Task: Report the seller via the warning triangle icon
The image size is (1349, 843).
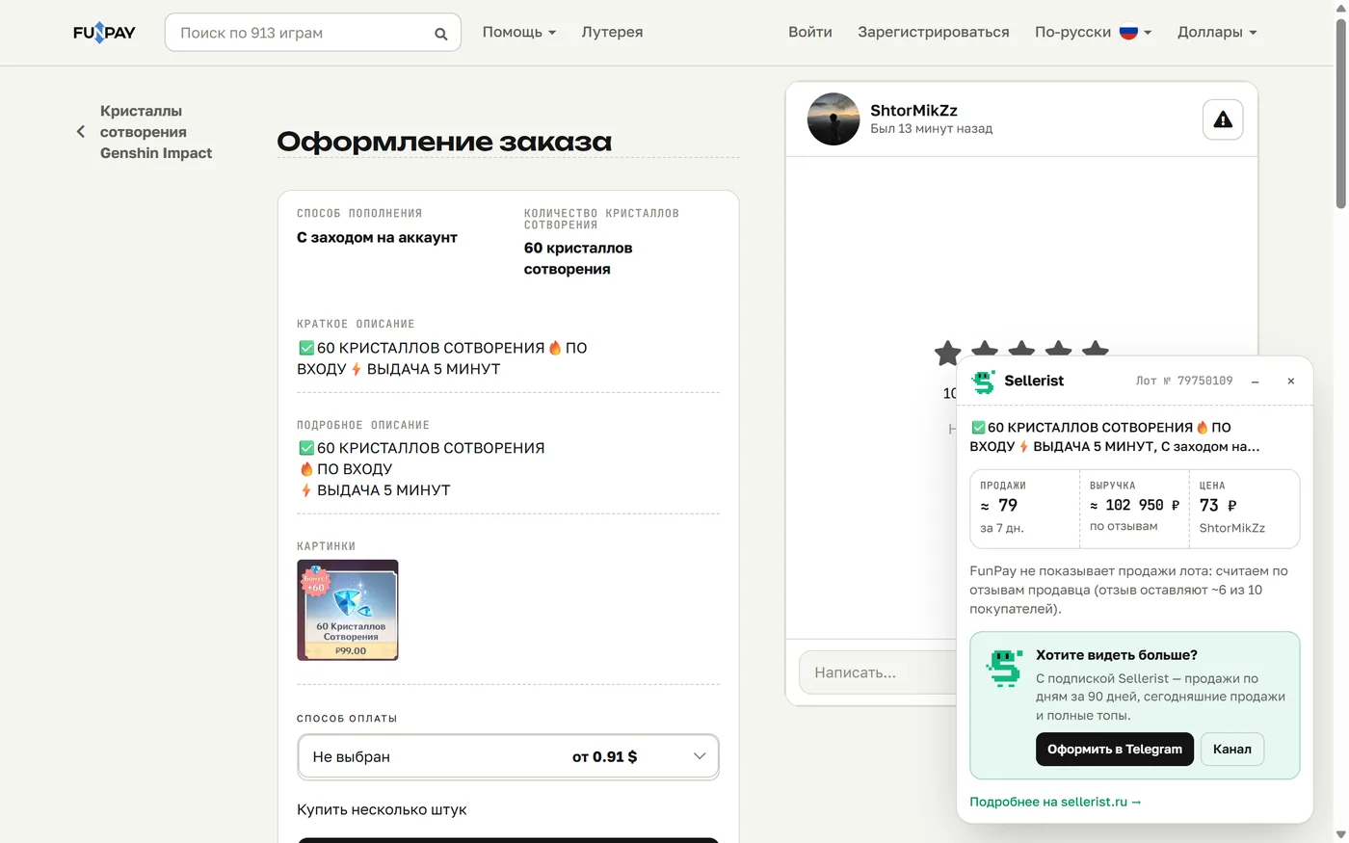Action: pos(1223,119)
